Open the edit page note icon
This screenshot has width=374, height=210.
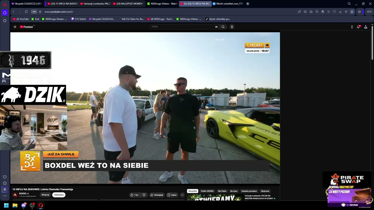coord(305,12)
